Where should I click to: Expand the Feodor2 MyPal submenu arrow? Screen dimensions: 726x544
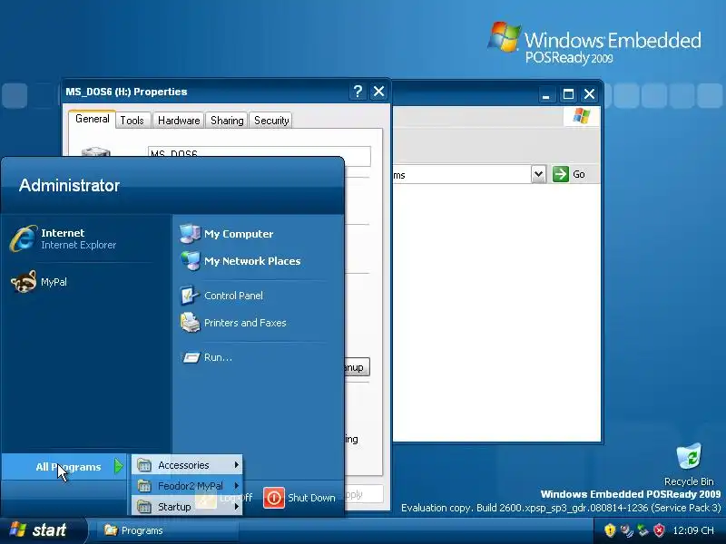point(236,485)
